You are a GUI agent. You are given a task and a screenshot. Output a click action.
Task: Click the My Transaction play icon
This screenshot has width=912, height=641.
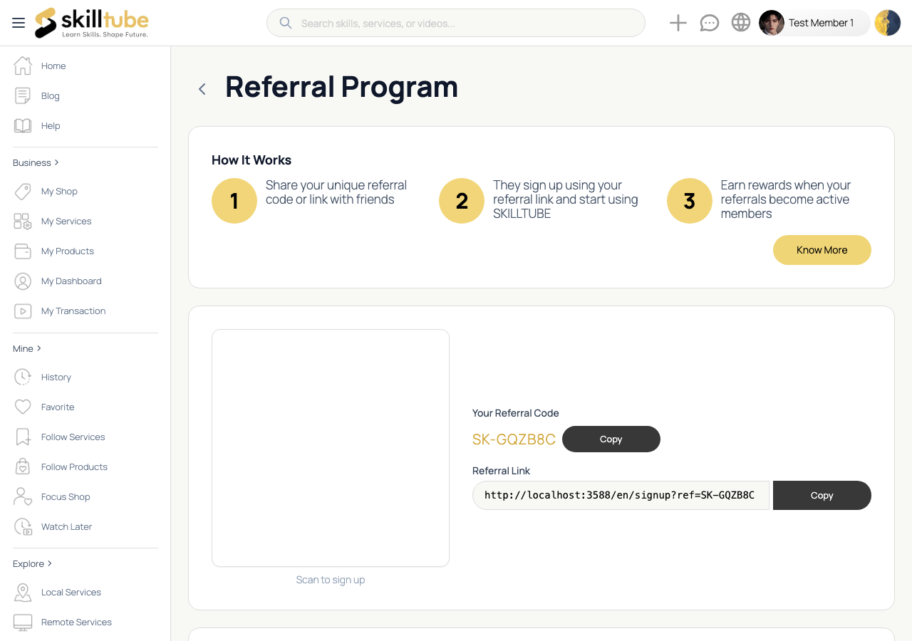point(23,311)
